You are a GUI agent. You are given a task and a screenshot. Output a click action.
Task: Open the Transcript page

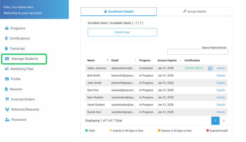coord(17,49)
